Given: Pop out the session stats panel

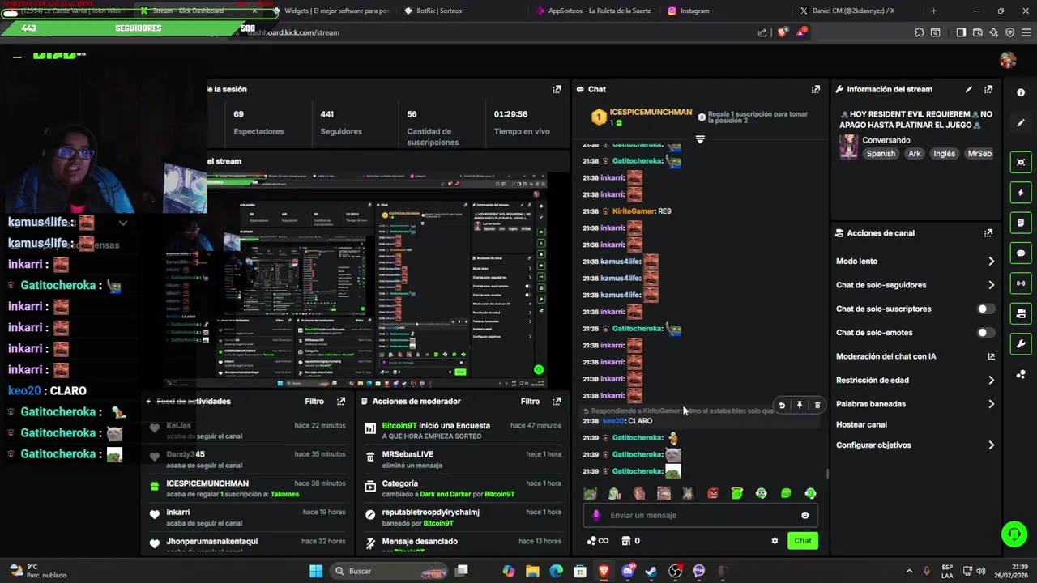Looking at the screenshot, I should pos(557,89).
